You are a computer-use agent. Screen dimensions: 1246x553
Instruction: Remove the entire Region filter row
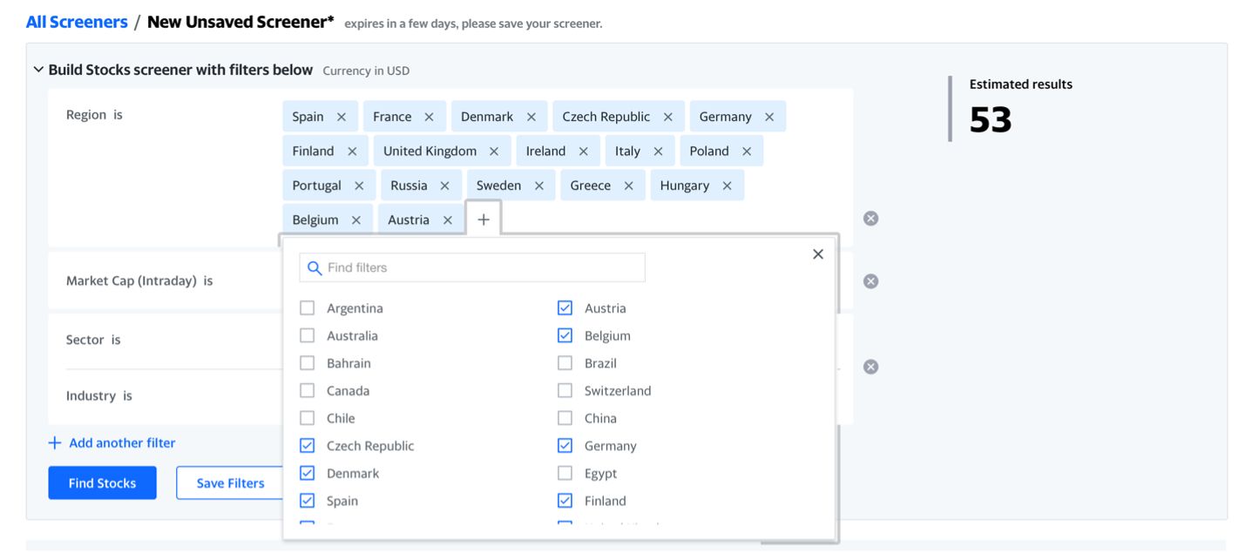point(870,219)
